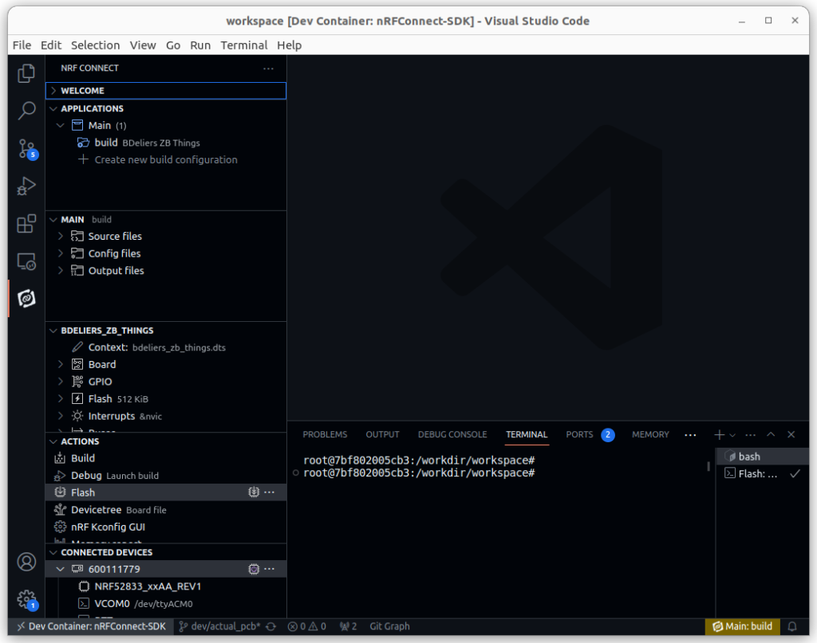
Task: Click Main: build status bar item
Action: pos(742,626)
